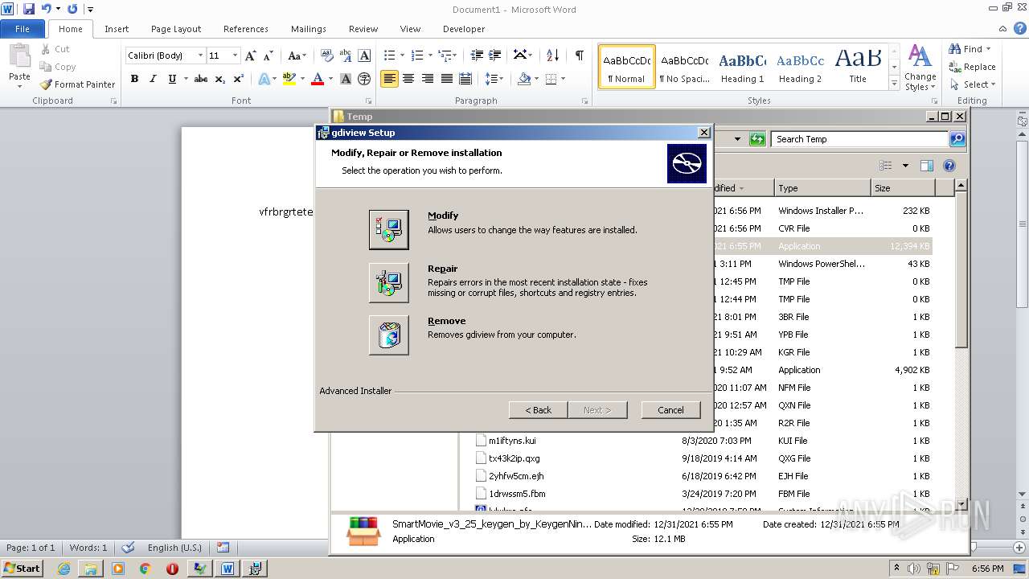Viewport: 1029px width, 579px height.
Task: Select Heading 1 style thumbnail
Action: (742, 66)
